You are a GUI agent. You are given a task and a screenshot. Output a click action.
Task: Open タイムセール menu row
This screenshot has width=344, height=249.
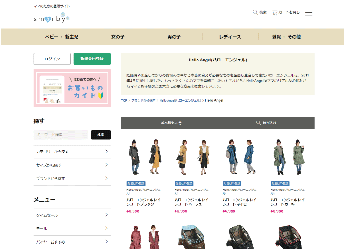(x=72, y=215)
